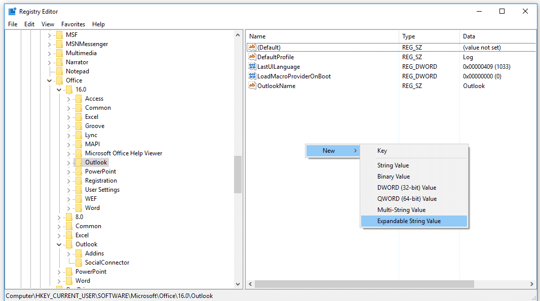Click the selected Outlook folder icon under 16.0
The height and width of the screenshot is (301, 540).
point(79,162)
